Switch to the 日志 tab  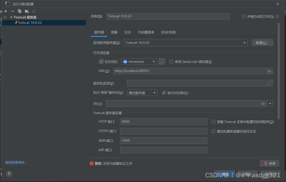(x=128, y=32)
